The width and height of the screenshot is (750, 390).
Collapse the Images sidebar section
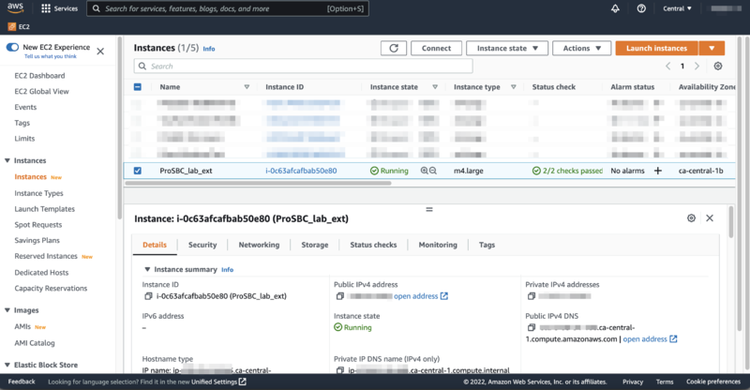coord(7,310)
